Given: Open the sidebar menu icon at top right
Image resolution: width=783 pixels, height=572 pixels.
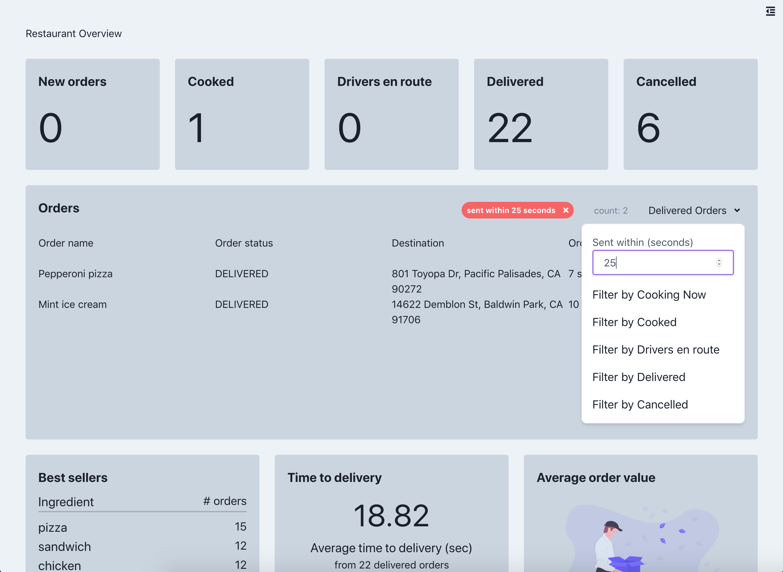Looking at the screenshot, I should coord(770,11).
